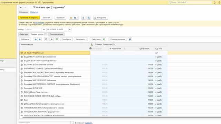
Task: Click the date field showing 20.05.2025 0:00:00
Action: click(x=57, y=30)
